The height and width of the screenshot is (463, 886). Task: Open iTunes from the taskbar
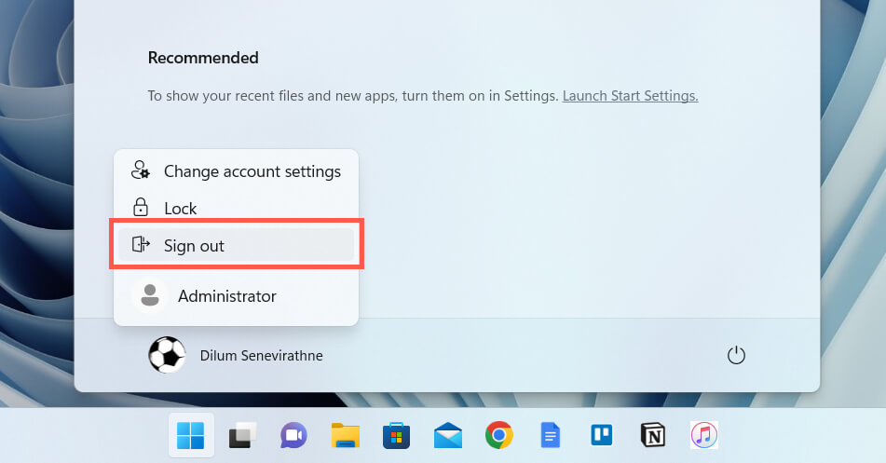click(x=703, y=435)
